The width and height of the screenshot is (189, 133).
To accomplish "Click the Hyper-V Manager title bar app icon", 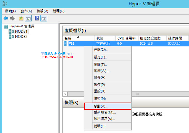I will [x=5, y=4].
